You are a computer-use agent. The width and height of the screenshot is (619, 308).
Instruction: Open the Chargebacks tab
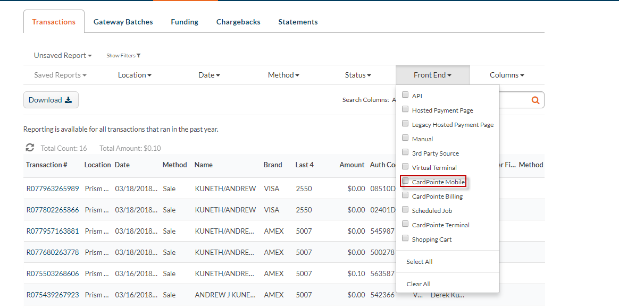tap(238, 22)
